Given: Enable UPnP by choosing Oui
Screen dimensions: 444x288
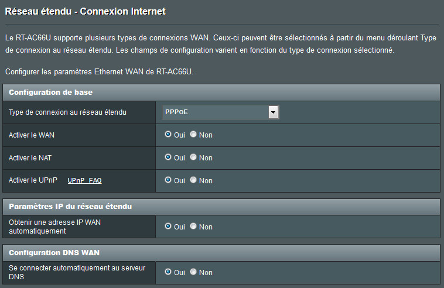Looking at the screenshot, I should point(168,180).
